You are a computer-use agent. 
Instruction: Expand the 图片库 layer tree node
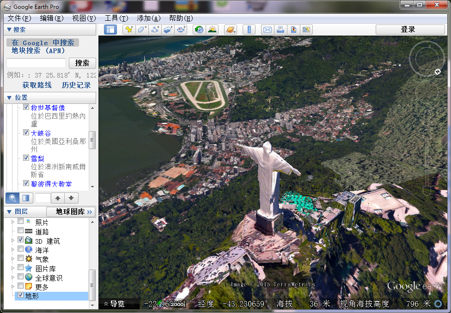(x=12, y=268)
